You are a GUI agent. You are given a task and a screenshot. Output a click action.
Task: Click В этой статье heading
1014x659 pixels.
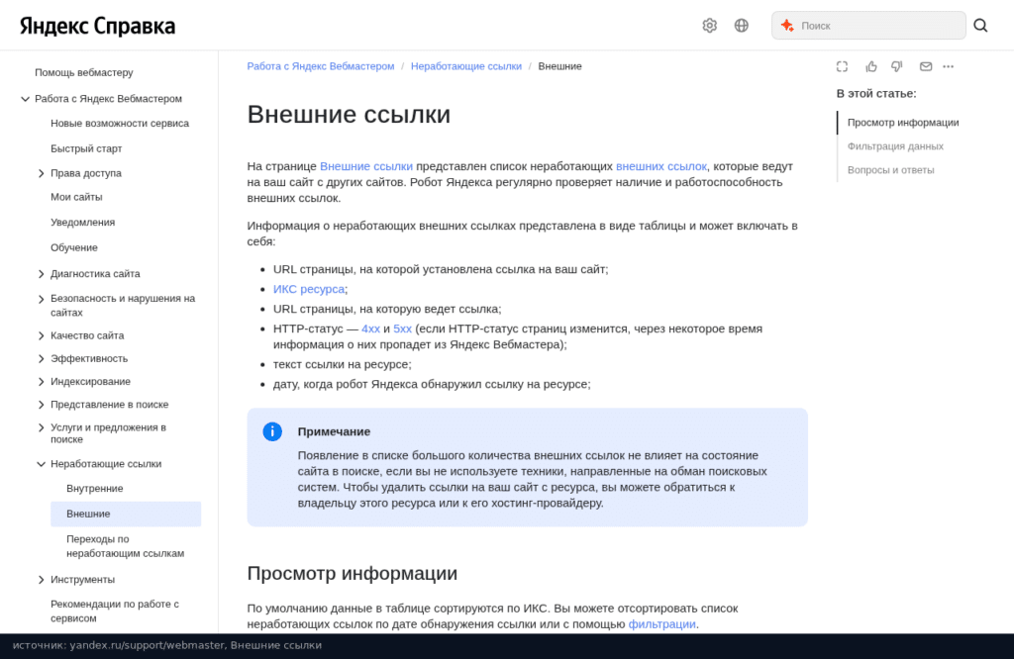coord(875,94)
